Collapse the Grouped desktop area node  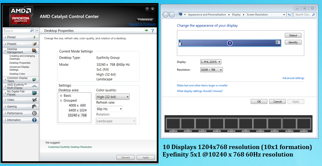[61, 101]
